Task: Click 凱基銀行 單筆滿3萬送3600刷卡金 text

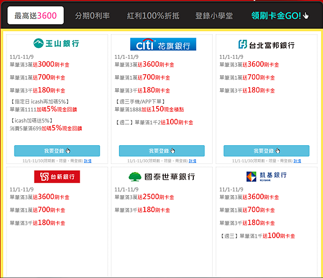Action: [249, 197]
